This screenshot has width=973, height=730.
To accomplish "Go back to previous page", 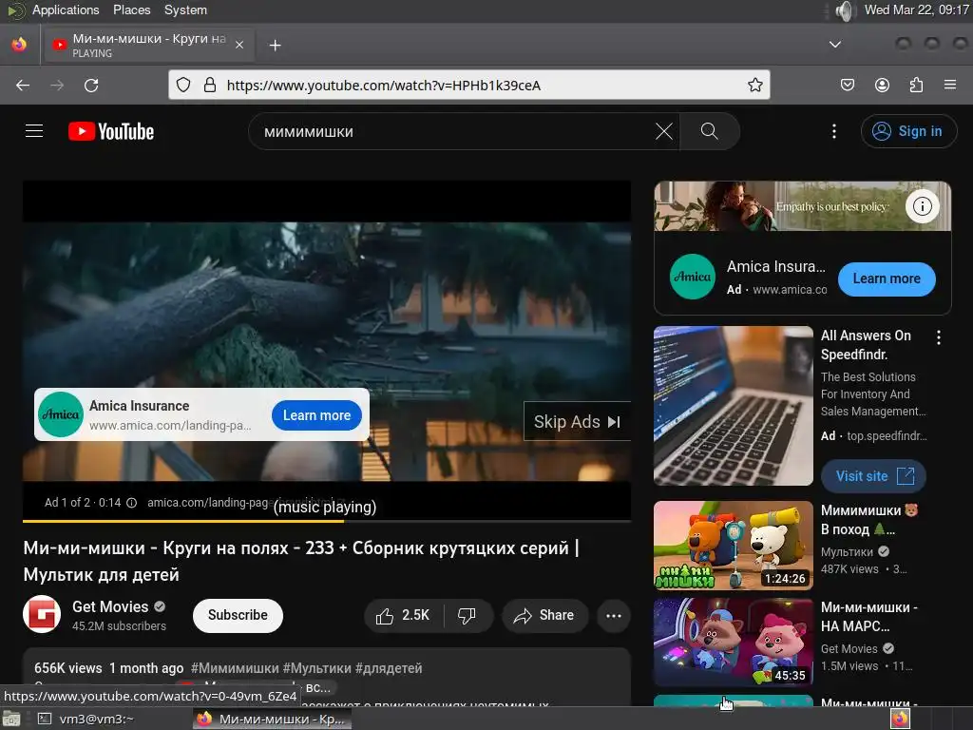I will (23, 85).
